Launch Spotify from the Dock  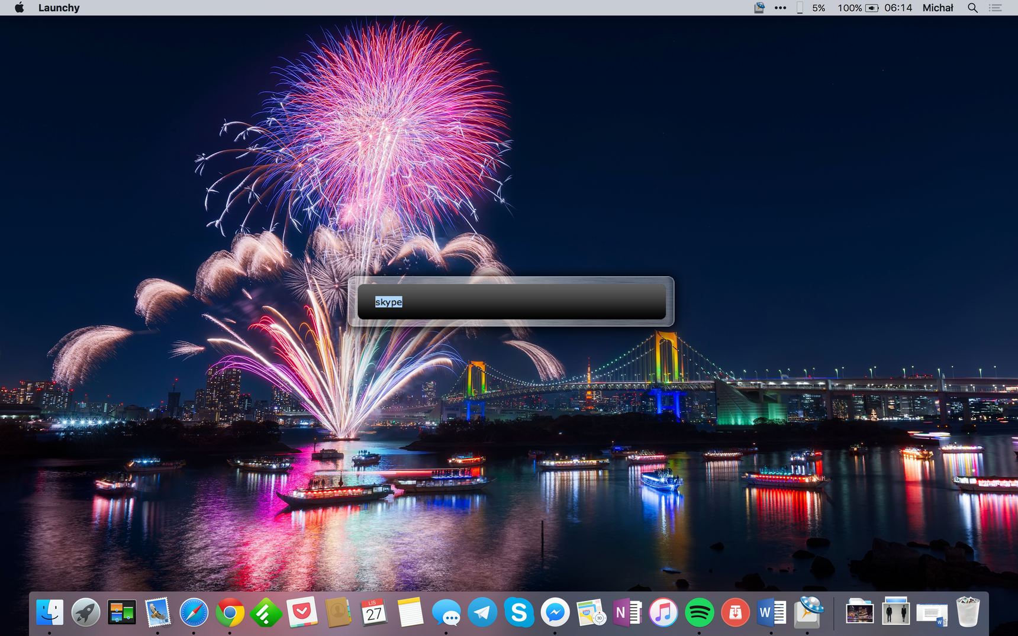tap(699, 612)
